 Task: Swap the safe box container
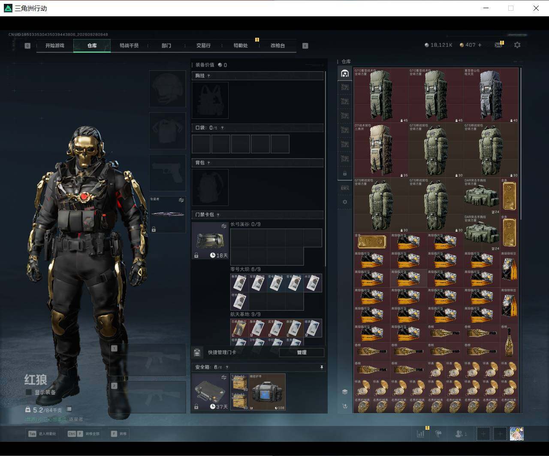(223, 377)
